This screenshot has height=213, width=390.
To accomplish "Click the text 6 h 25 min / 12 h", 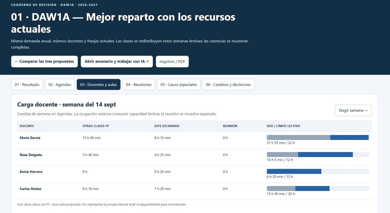I will tap(280, 177).
